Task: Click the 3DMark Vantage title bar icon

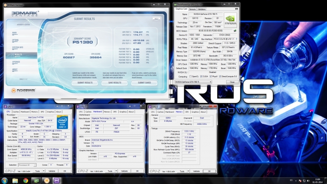Action: [x=5, y=5]
